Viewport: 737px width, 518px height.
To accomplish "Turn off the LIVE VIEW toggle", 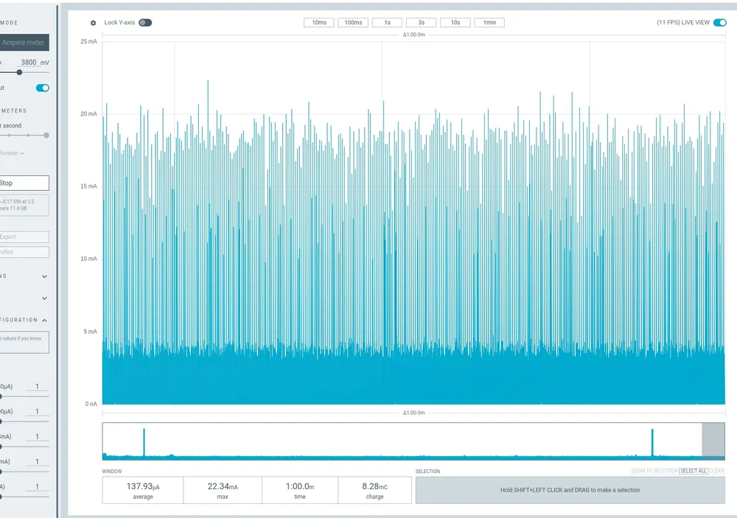I will [x=720, y=23].
